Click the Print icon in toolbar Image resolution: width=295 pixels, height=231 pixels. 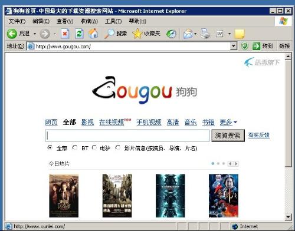pos(205,34)
